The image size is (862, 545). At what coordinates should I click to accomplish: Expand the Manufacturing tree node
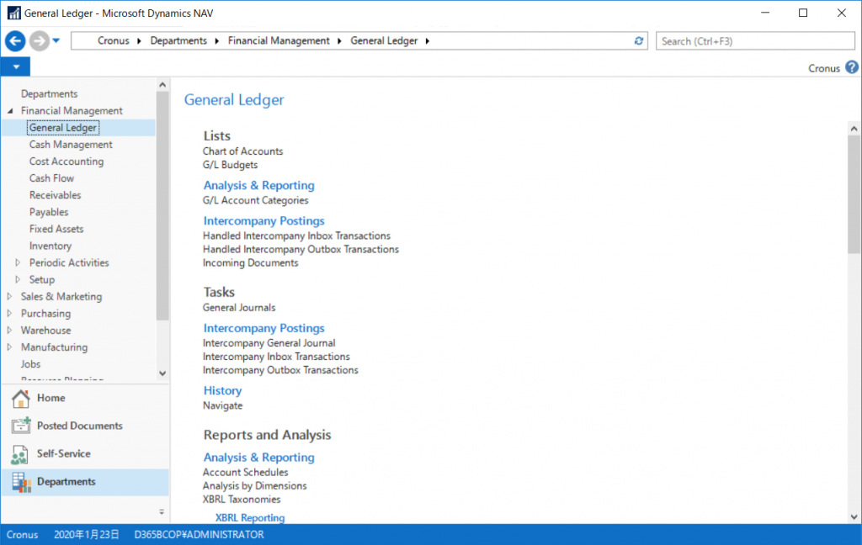pyautogui.click(x=9, y=347)
